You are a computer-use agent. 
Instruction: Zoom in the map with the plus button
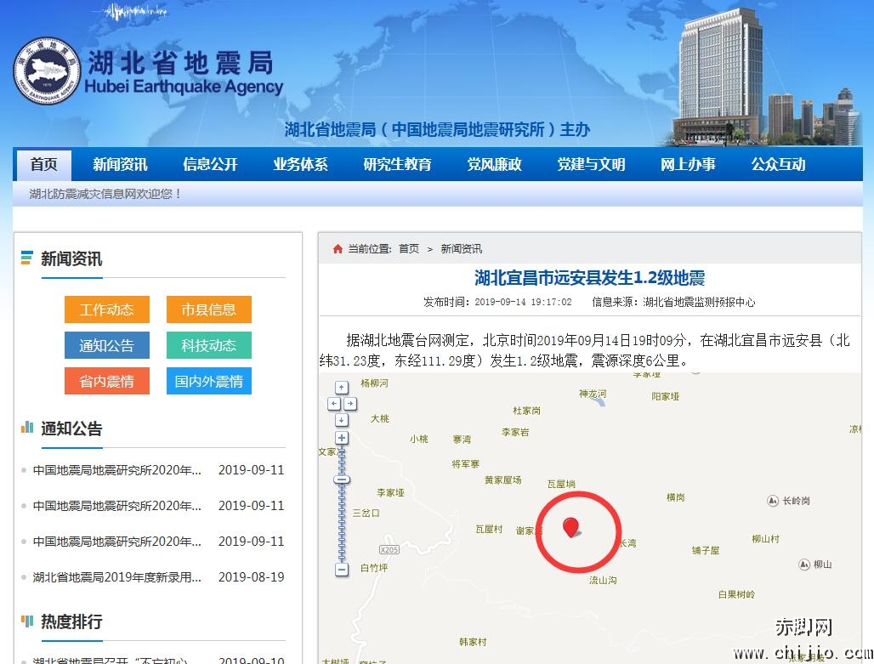pos(342,438)
